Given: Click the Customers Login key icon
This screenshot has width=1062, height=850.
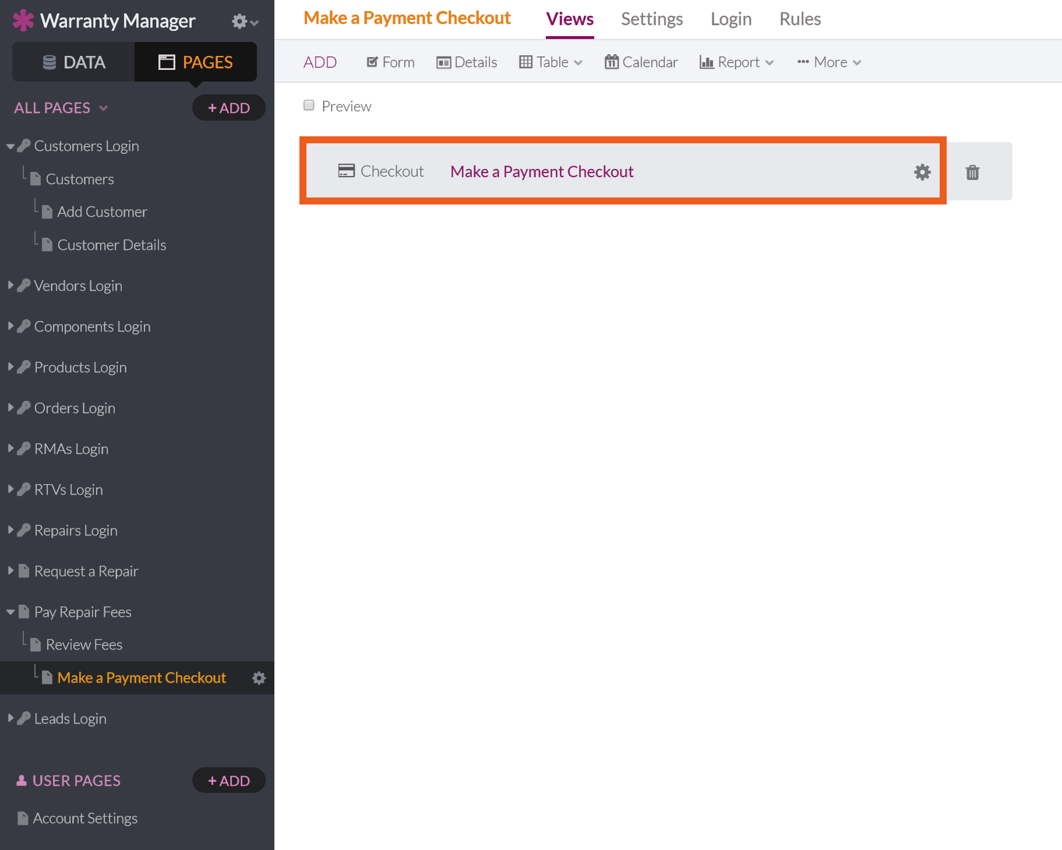Looking at the screenshot, I should point(24,146).
